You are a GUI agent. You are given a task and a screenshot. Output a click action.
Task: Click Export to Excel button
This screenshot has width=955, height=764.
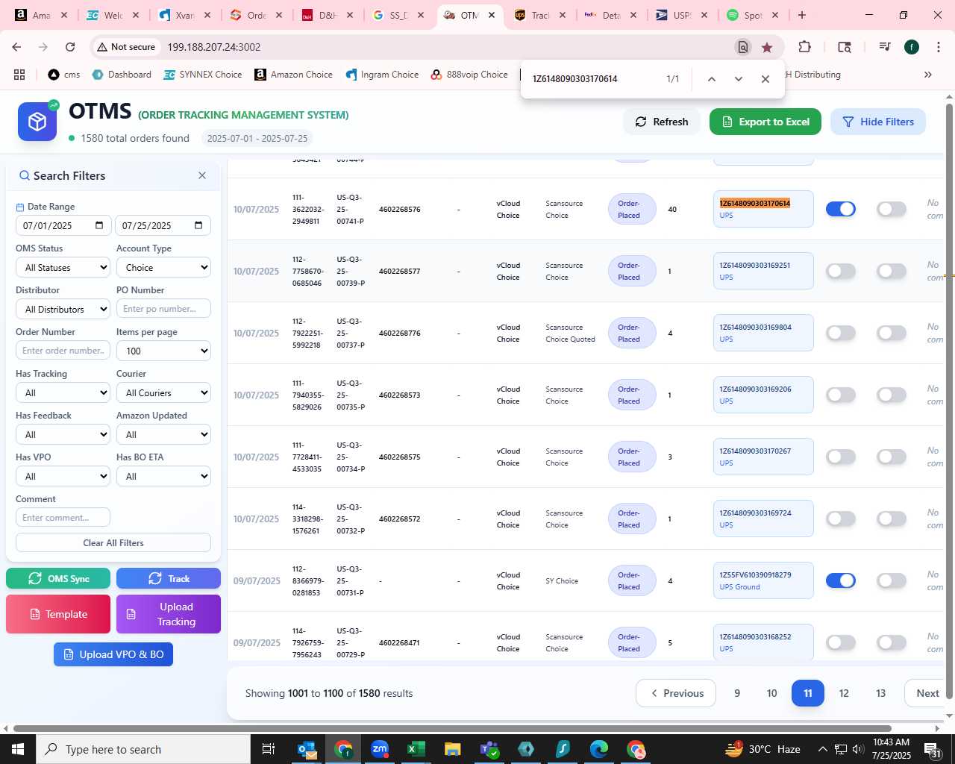point(765,122)
